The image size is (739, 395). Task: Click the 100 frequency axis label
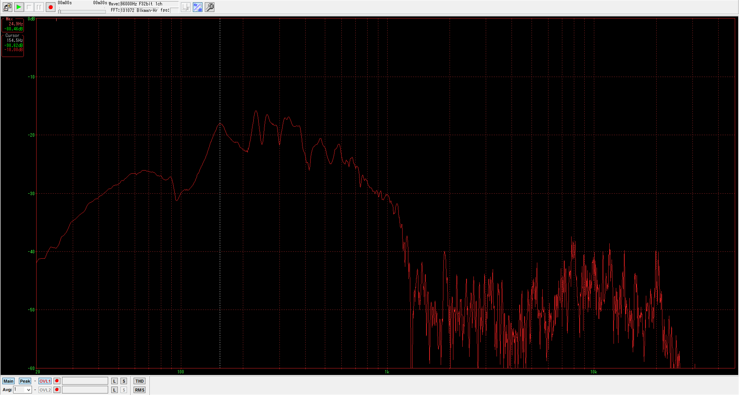181,372
